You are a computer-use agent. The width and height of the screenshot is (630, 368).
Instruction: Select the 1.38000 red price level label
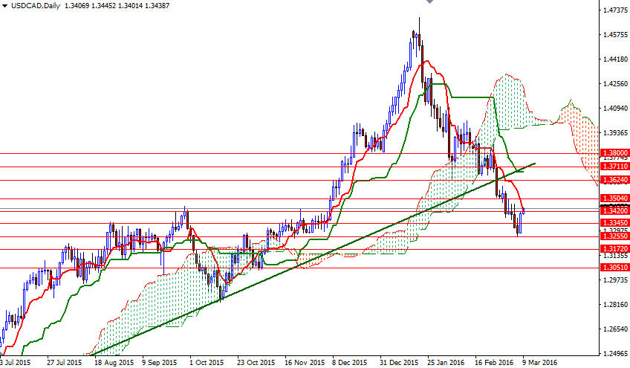pos(614,152)
